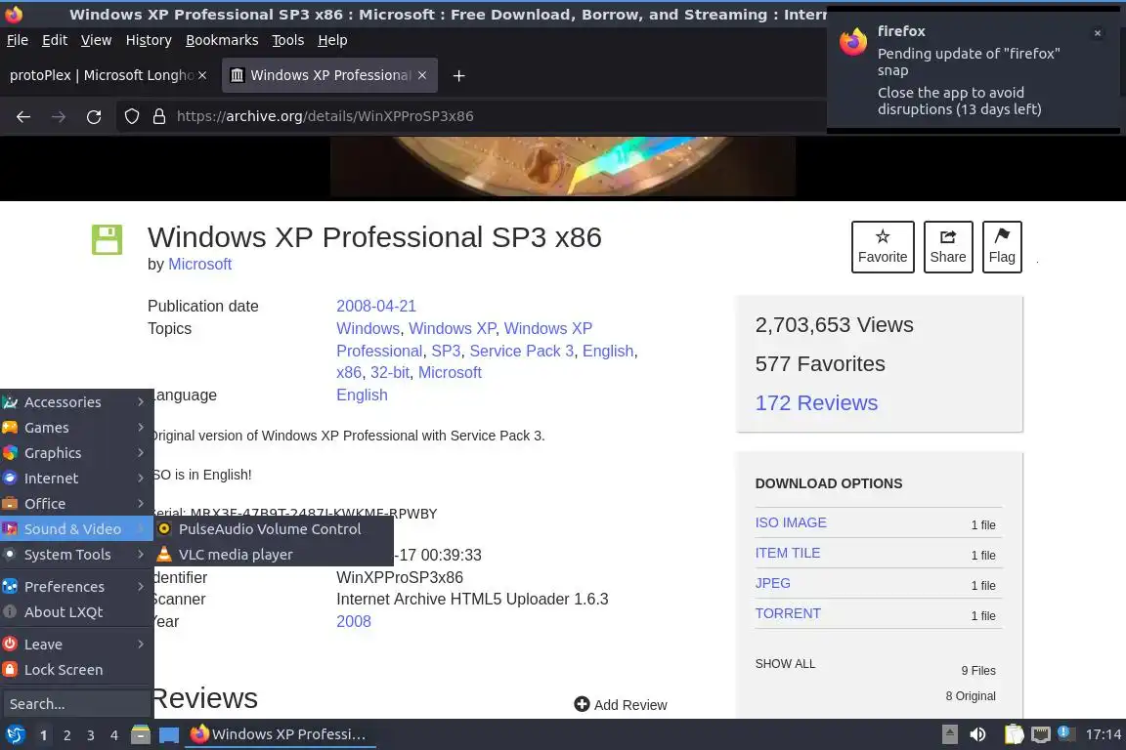Switch to virtual desktop 4

pos(114,735)
